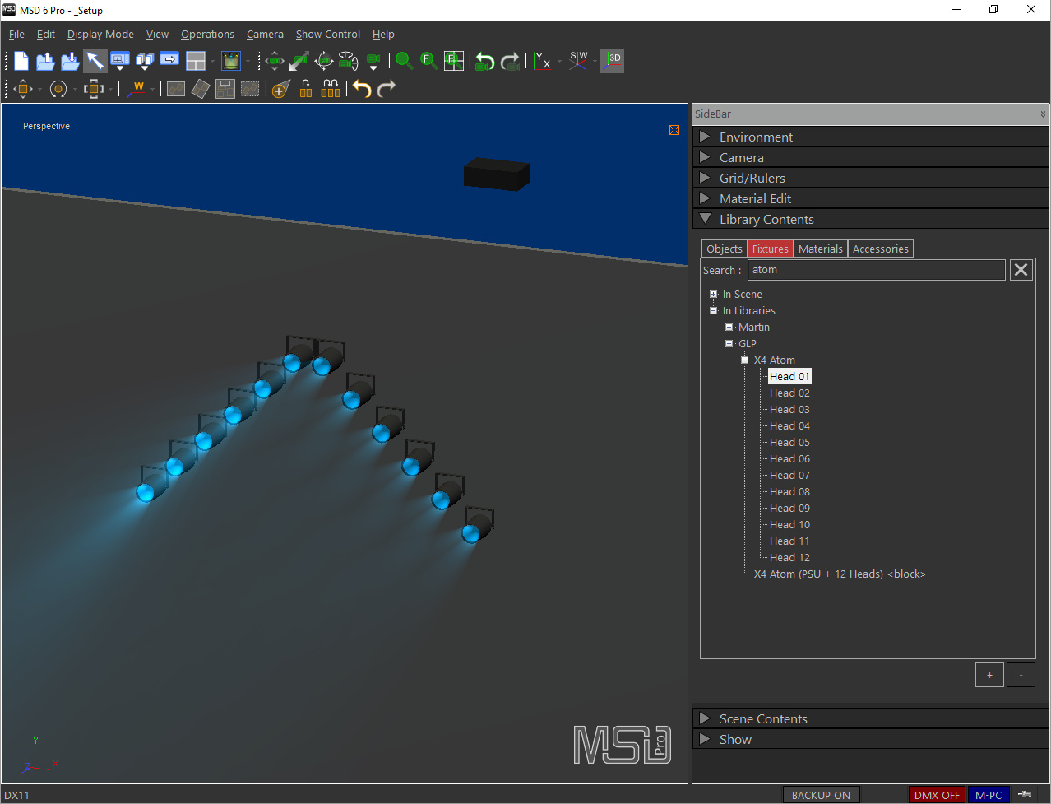
Task: Select the camera rotate loop tool
Action: pos(349,61)
